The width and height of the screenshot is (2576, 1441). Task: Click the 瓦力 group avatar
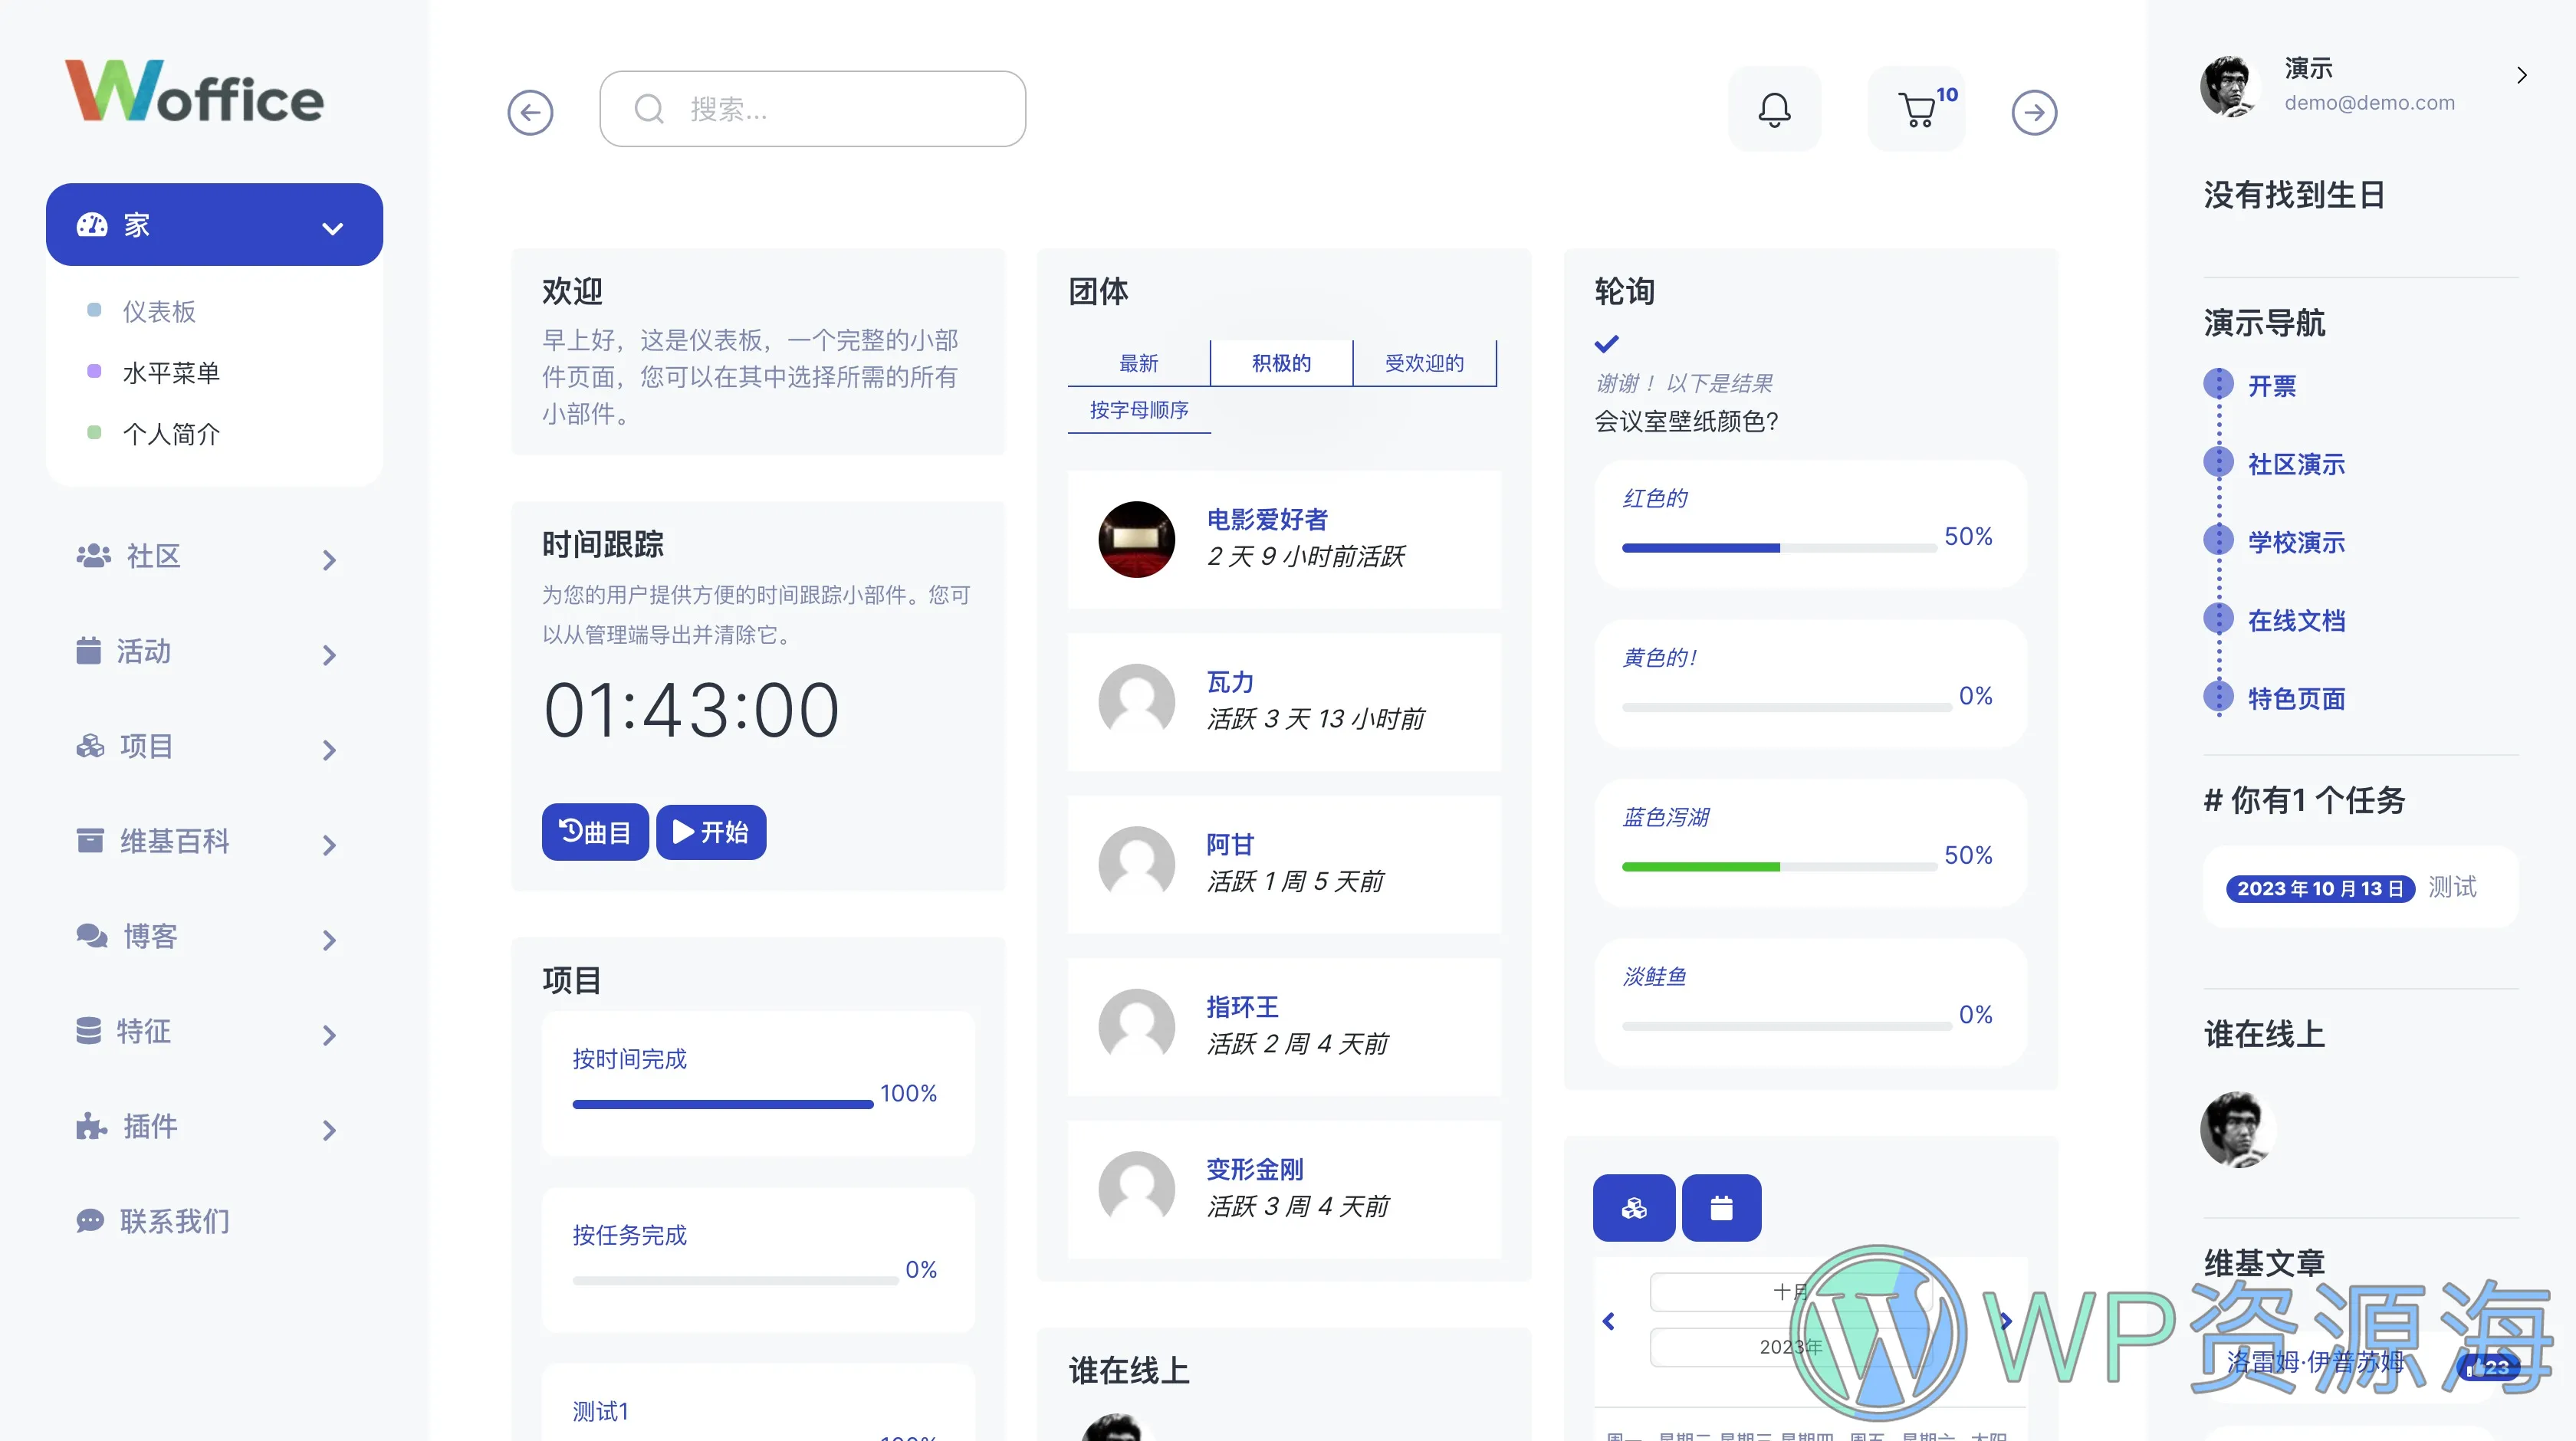click(1136, 701)
